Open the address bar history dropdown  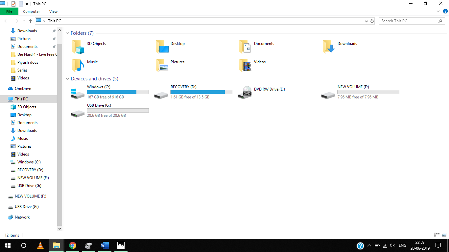pos(366,21)
